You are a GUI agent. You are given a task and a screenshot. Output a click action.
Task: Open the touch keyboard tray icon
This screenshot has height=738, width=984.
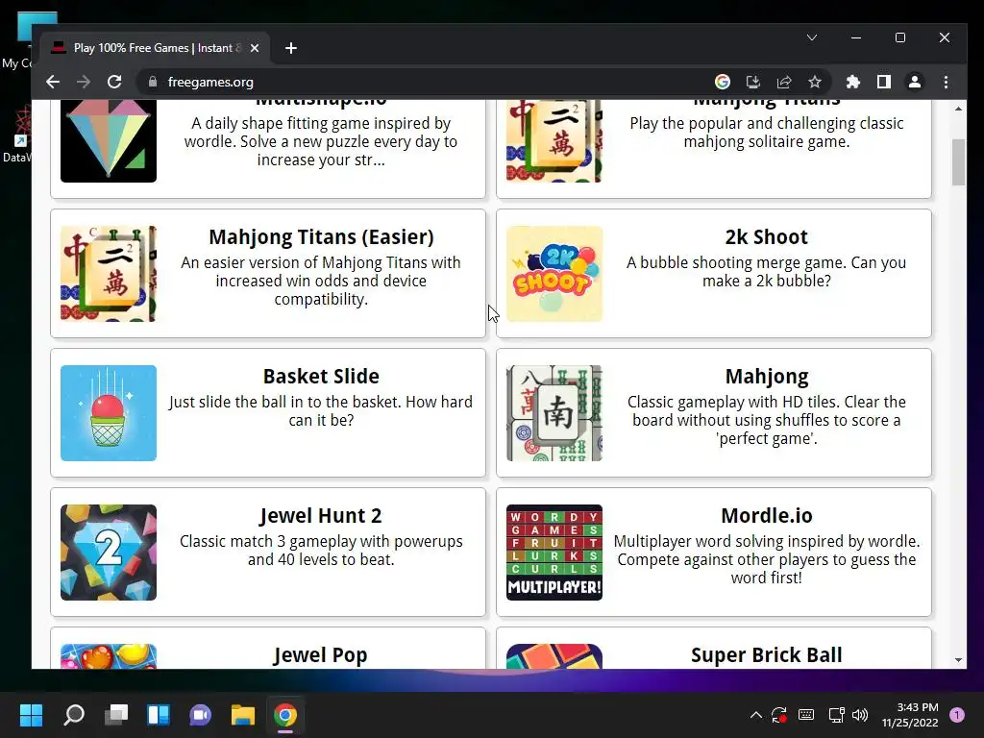806,715
